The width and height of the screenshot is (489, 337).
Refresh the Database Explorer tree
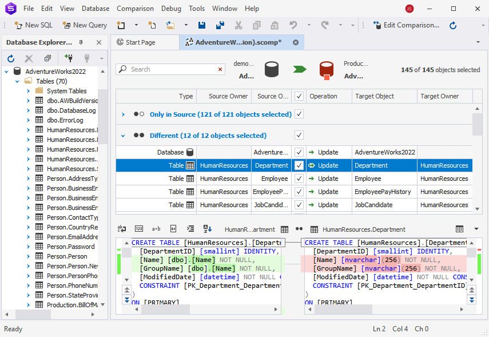click(x=11, y=58)
